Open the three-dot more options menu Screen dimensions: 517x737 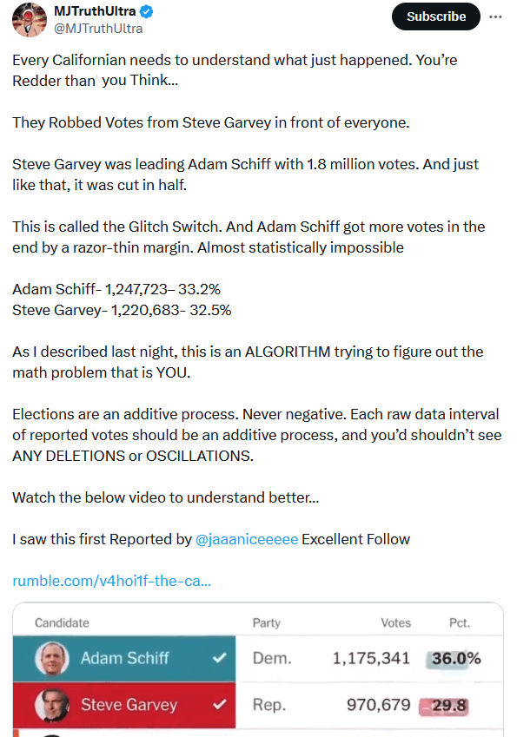(x=495, y=16)
